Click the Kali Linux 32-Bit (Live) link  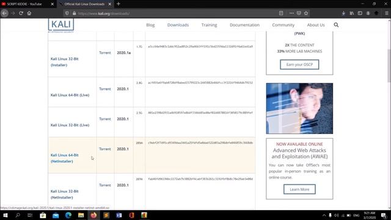click(70, 125)
